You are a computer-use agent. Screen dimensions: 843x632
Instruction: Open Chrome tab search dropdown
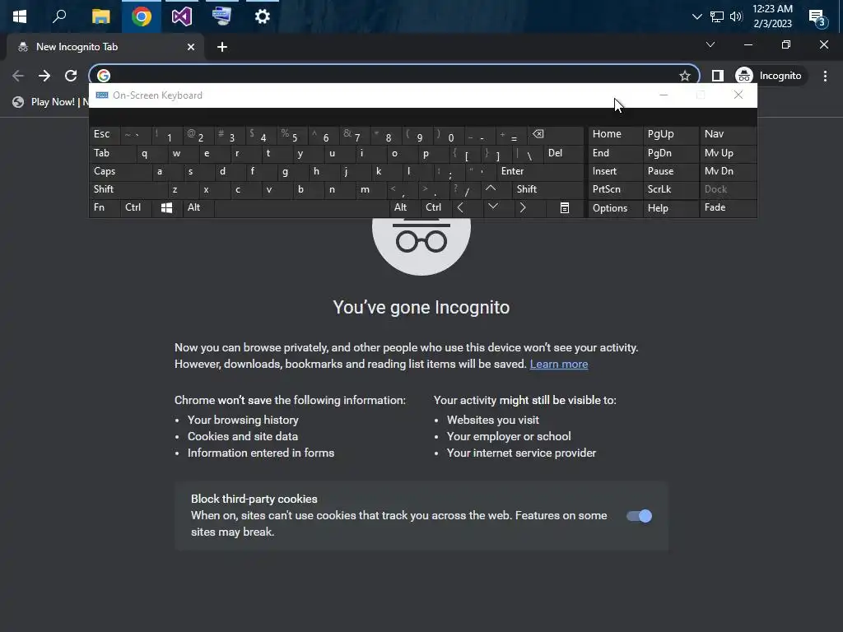[710, 44]
